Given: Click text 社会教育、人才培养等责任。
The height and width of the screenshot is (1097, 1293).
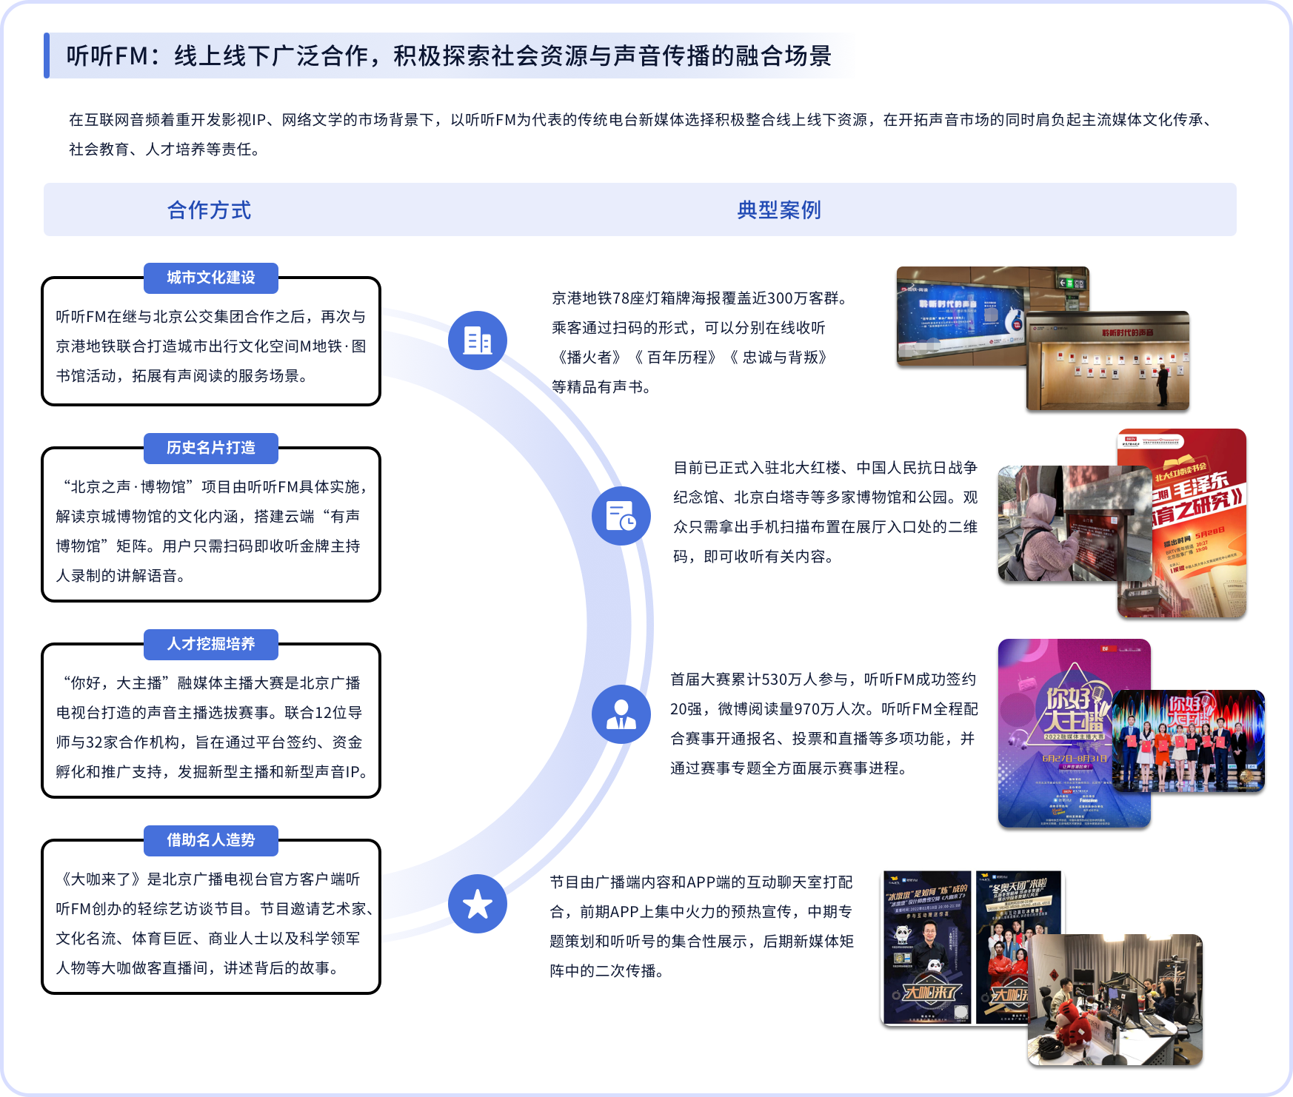Looking at the screenshot, I should (x=164, y=150).
